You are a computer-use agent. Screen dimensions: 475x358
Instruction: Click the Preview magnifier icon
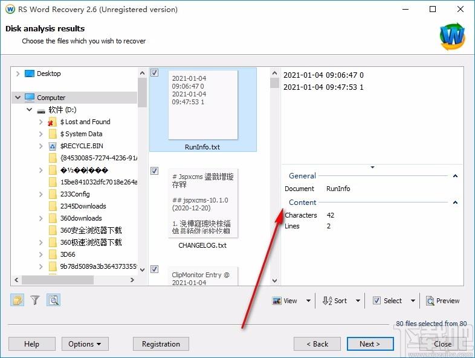tap(430, 301)
